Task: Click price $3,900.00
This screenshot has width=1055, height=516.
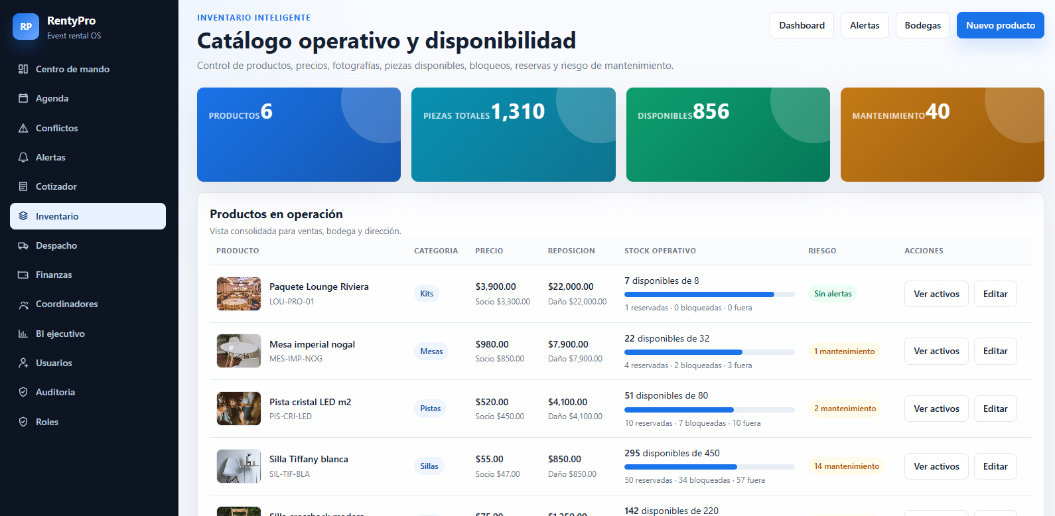Action: (x=496, y=287)
